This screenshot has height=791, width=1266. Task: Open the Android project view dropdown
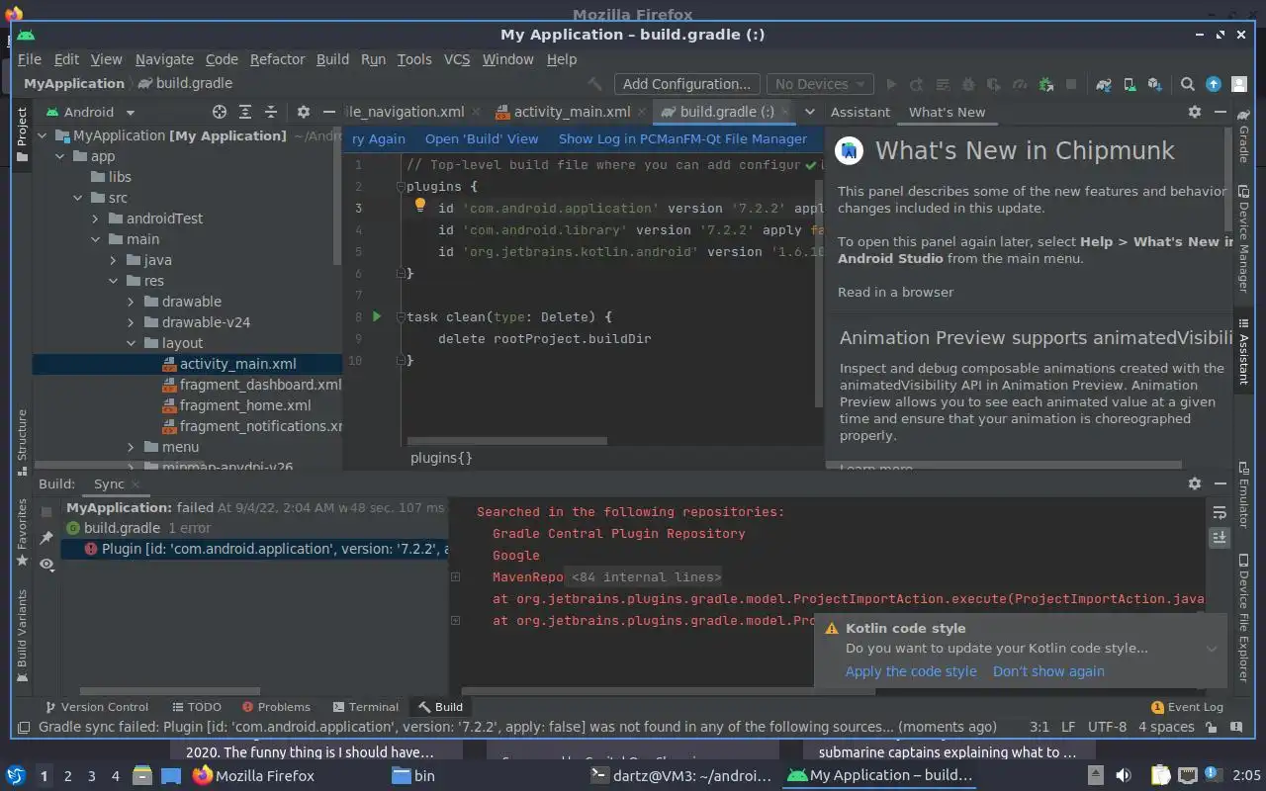[x=89, y=112]
